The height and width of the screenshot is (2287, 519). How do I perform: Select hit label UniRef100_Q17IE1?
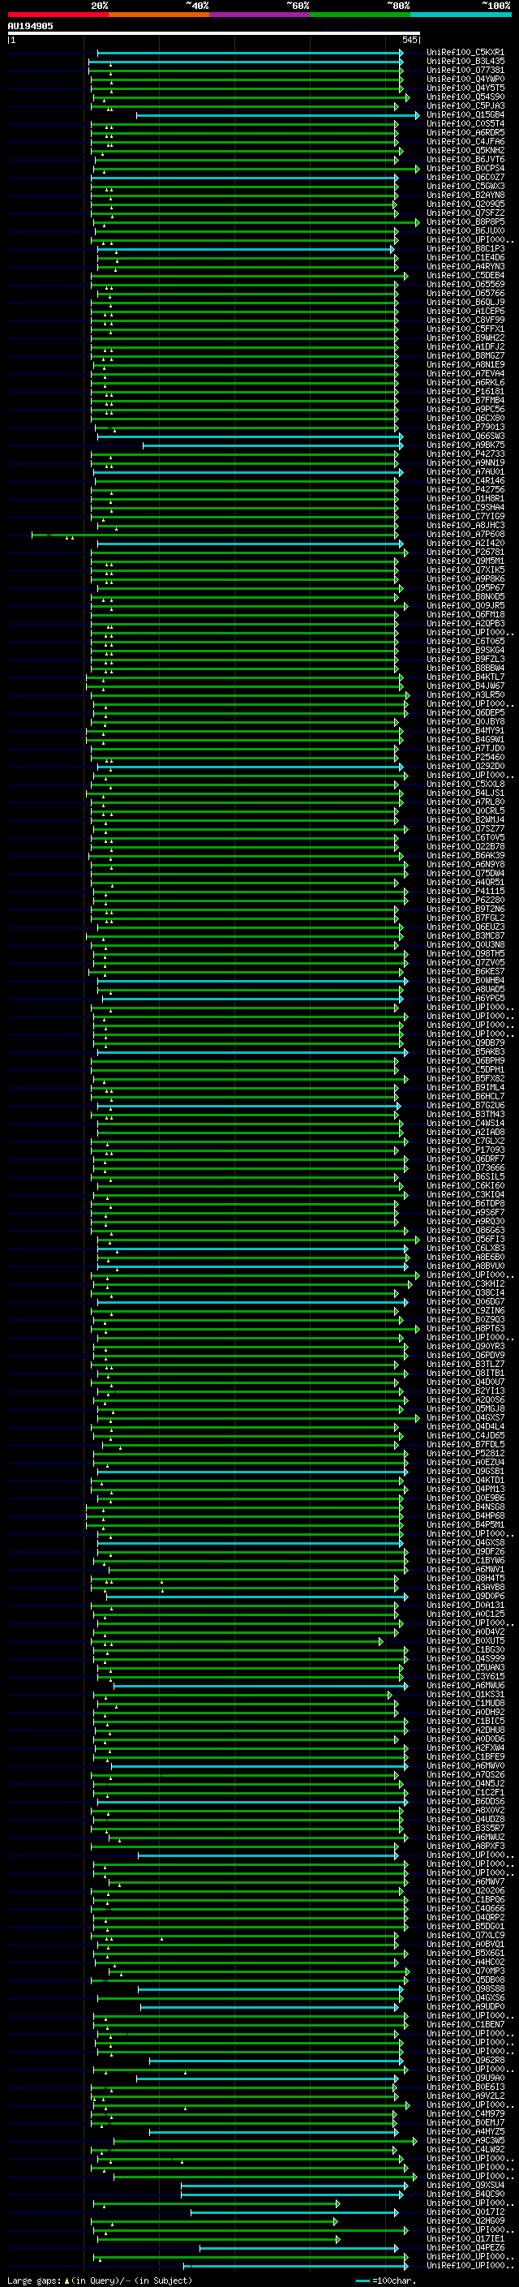[465, 2238]
